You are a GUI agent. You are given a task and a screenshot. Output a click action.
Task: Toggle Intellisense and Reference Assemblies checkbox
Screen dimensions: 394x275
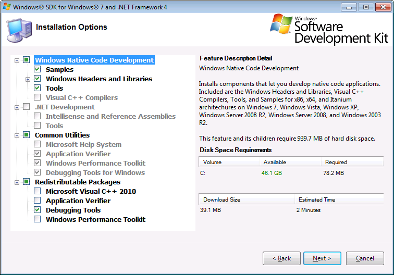coord(38,116)
